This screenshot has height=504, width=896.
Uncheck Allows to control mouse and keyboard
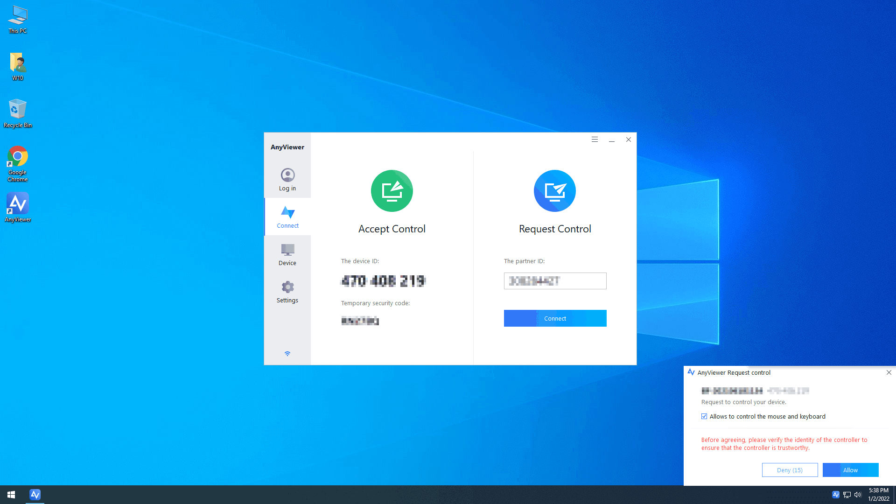[x=704, y=416]
